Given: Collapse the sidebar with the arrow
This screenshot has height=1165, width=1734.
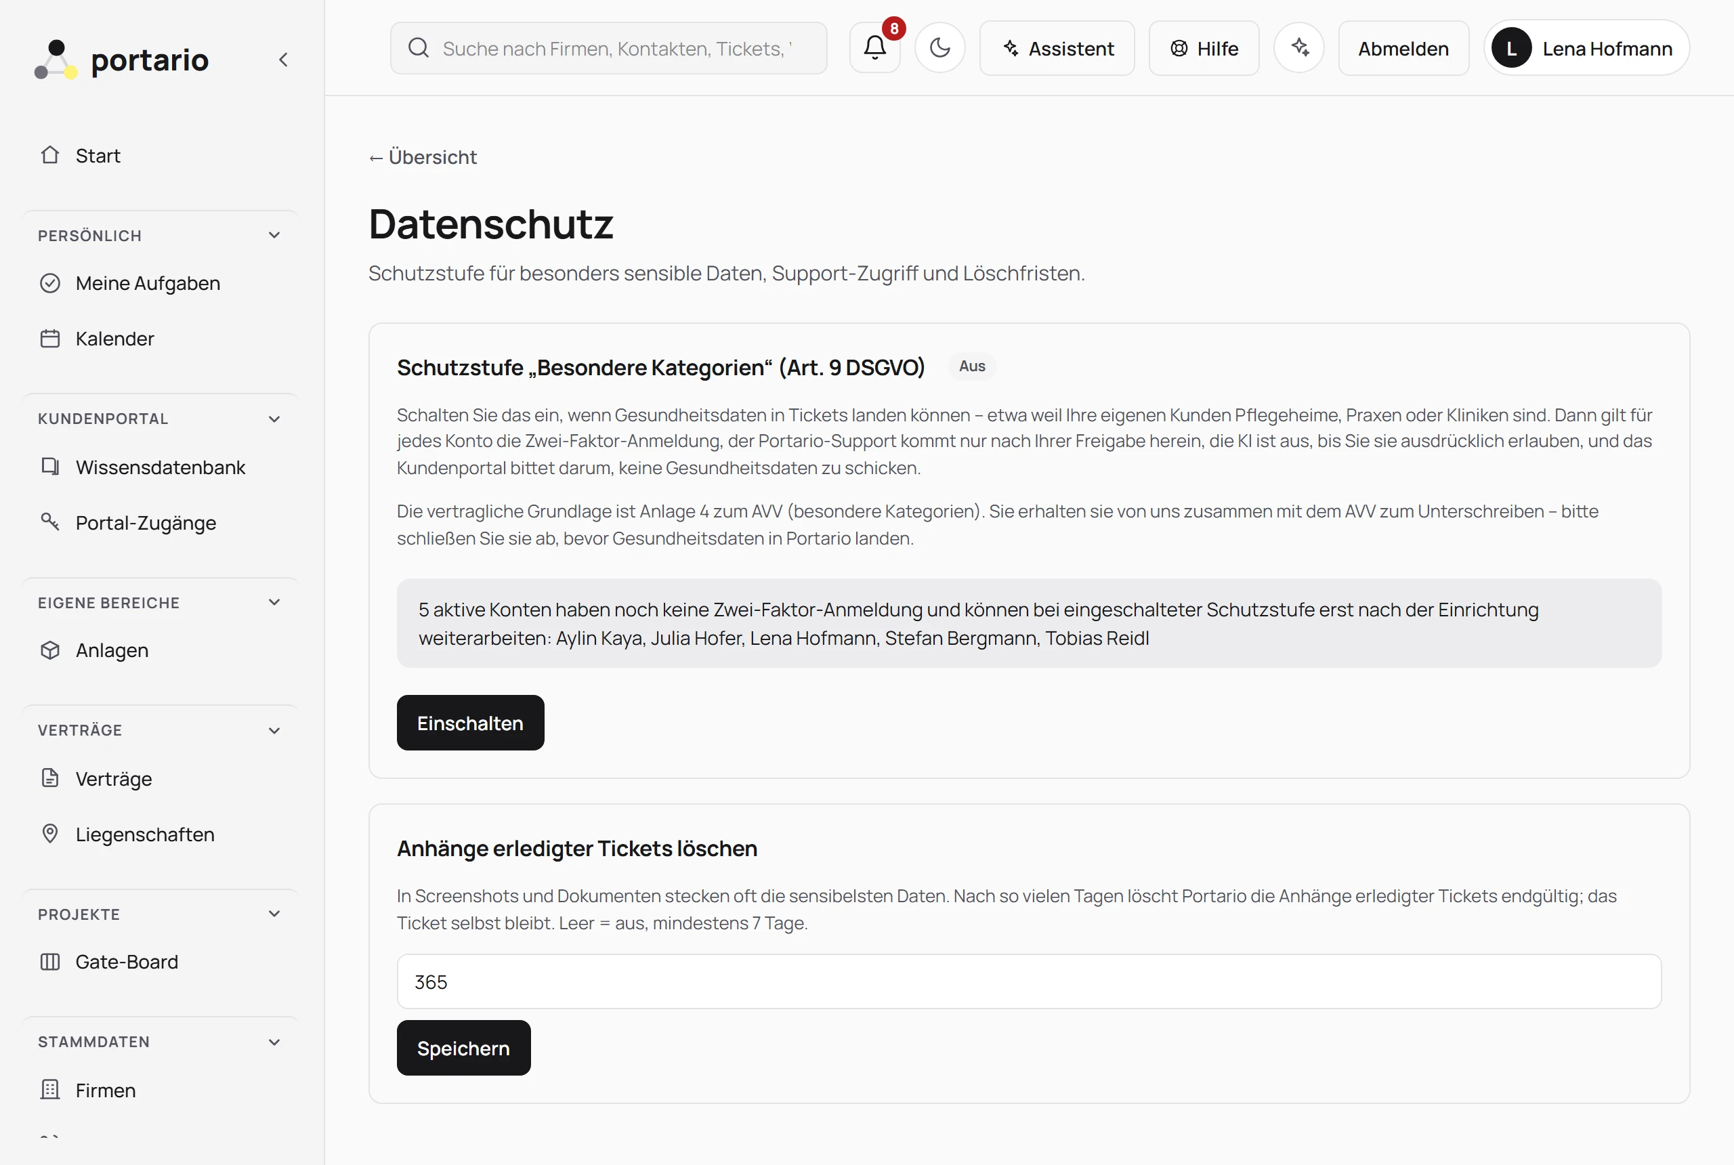Looking at the screenshot, I should tap(283, 60).
